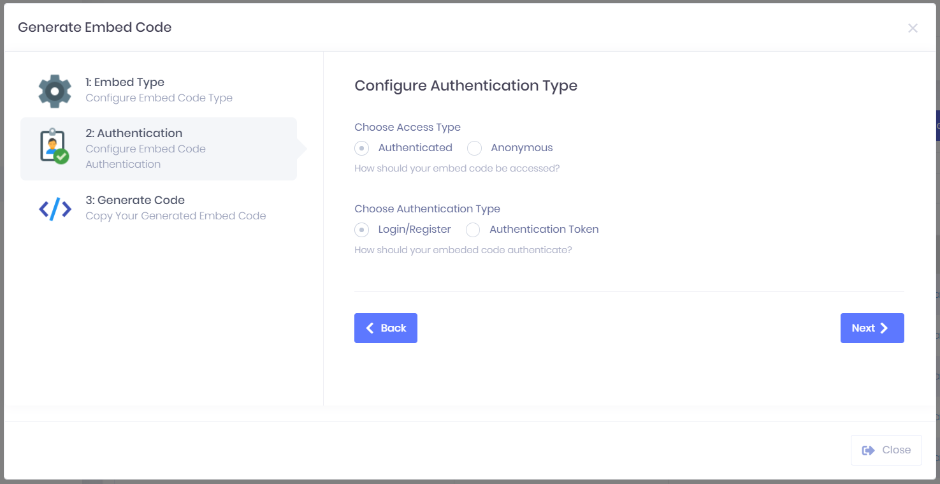Choose the Authentication Token radio button
The height and width of the screenshot is (484, 940).
(473, 230)
